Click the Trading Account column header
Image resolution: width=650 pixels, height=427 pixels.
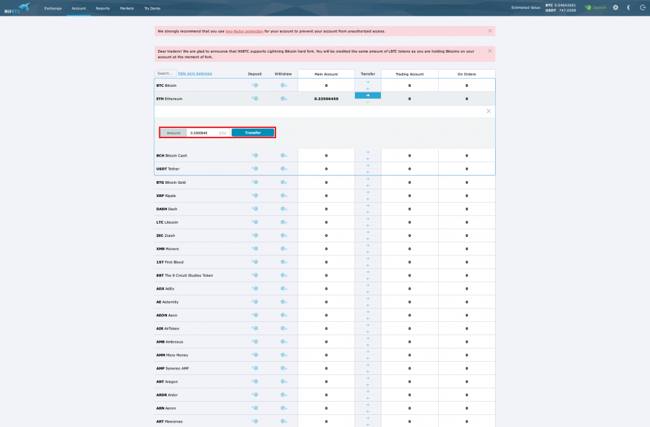point(409,74)
